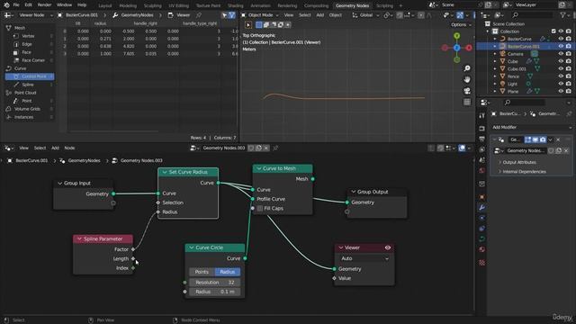Screen dimensions: 576x324
Task: Toggle the Collection exclude checkbox
Action: pos(553,31)
